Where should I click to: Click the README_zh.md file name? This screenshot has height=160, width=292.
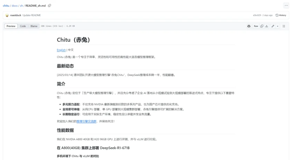coord(35,6)
